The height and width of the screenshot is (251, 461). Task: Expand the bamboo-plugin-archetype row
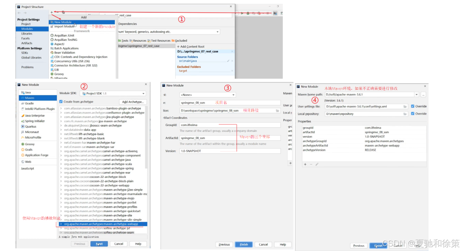pos(61,109)
